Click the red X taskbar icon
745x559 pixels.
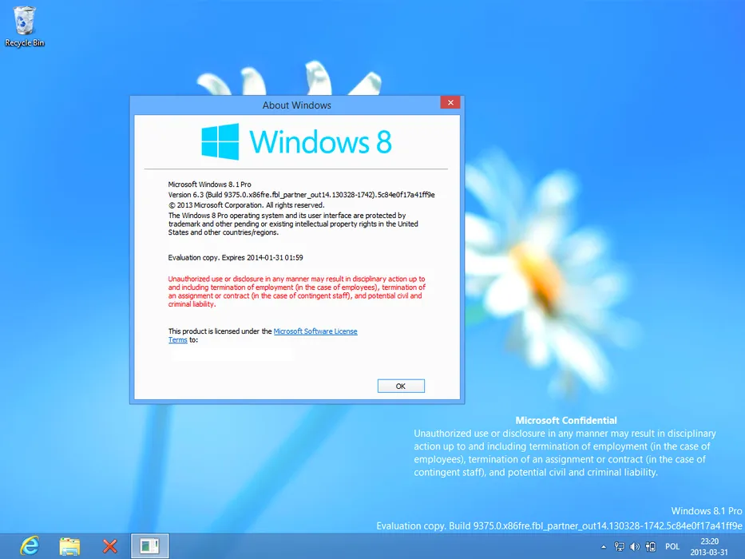(110, 545)
